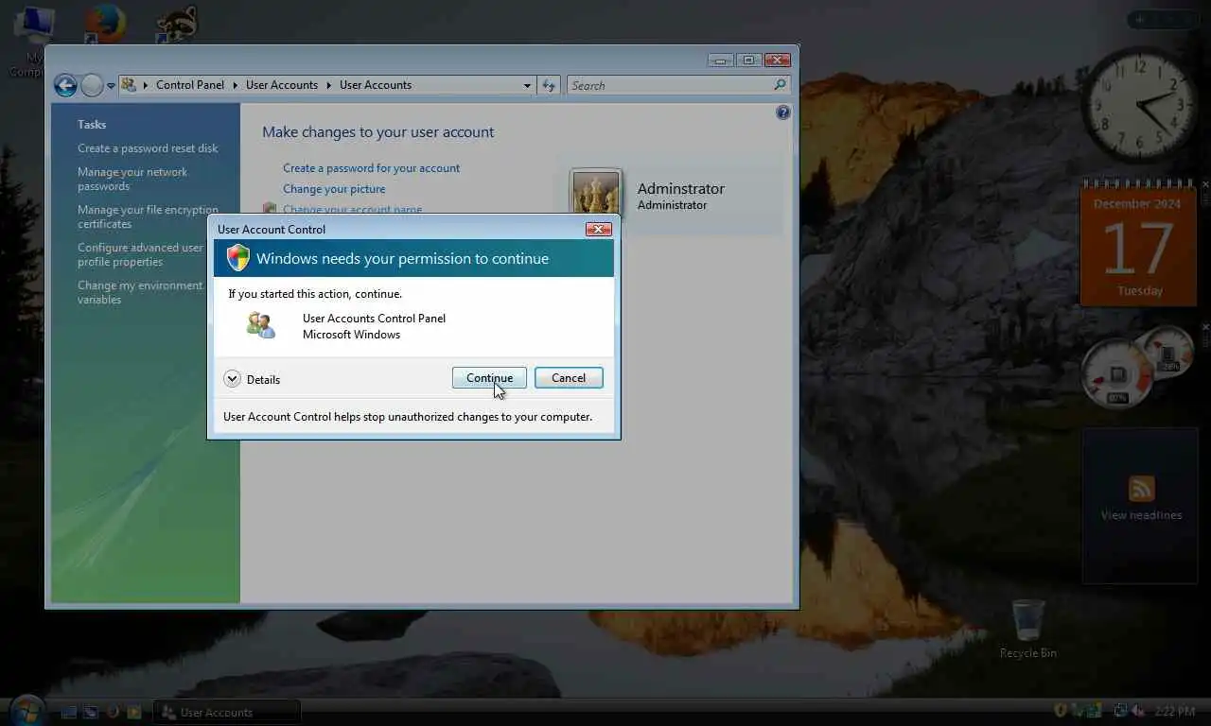Click the 2:22 PM taskbar clock
Image resolution: width=1211 pixels, height=726 pixels.
click(x=1174, y=711)
